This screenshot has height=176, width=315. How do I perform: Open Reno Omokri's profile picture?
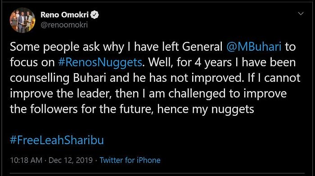point(22,20)
